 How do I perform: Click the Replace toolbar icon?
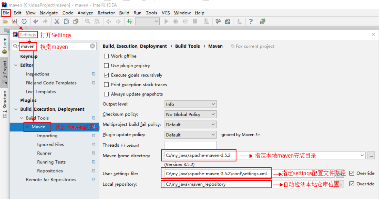[97, 21]
